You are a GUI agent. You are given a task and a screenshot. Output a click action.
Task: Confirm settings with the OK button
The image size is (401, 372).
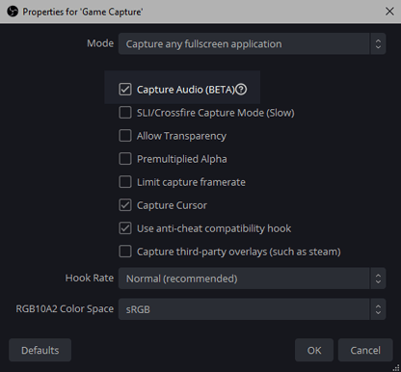(314, 350)
